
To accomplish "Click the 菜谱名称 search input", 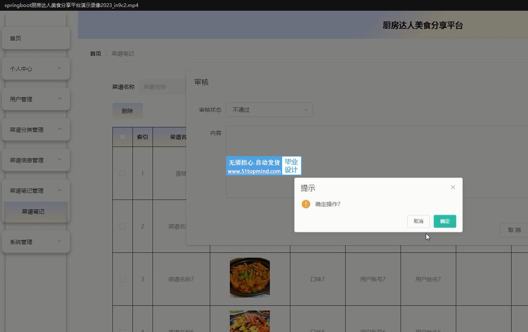I will click(x=163, y=87).
